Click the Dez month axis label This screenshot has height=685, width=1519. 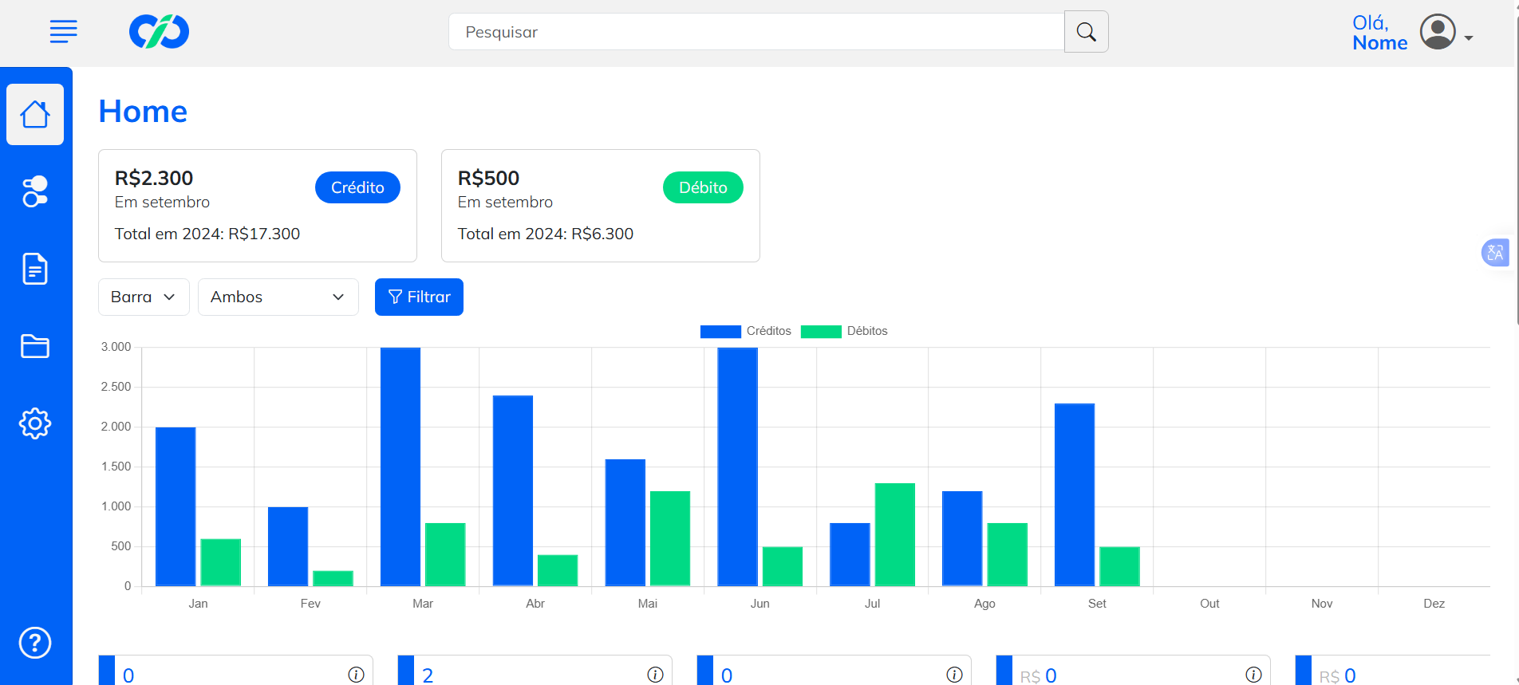(x=1434, y=604)
